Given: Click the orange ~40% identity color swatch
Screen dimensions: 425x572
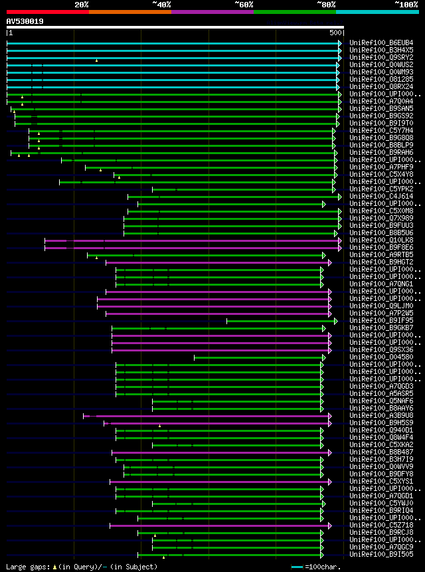Looking at the screenshot, I should pyautogui.click(x=130, y=12).
